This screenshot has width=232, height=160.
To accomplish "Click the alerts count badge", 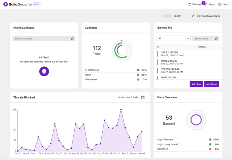I will click(x=204, y=3).
